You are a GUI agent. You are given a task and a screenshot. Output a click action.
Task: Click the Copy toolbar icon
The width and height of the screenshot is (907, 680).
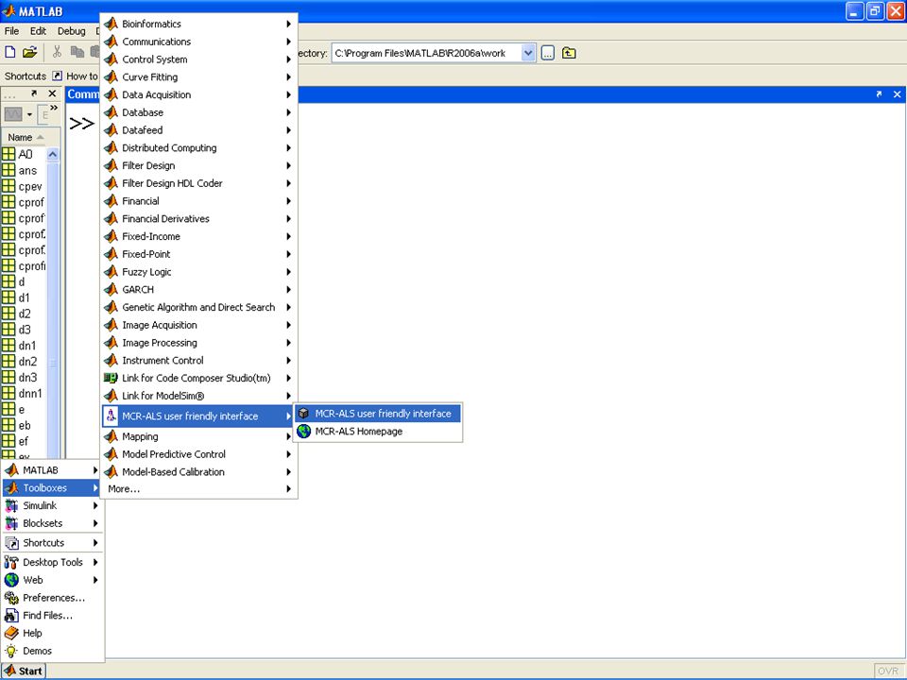click(77, 53)
